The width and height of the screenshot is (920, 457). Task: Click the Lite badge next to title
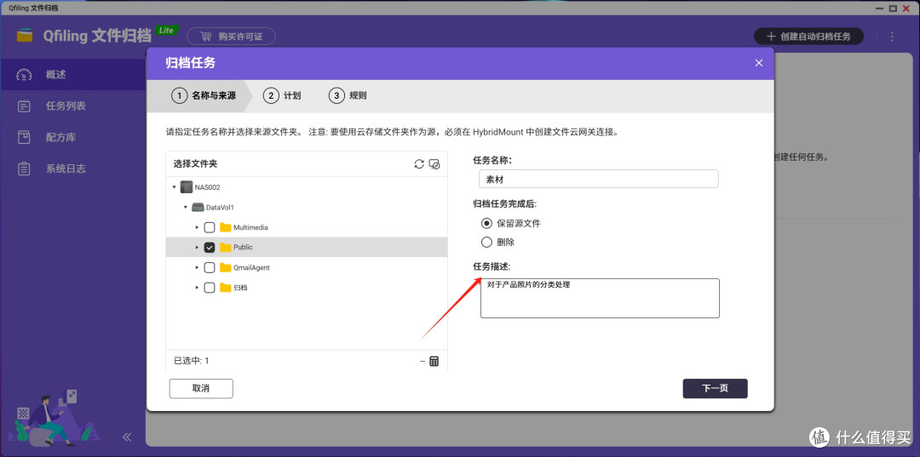click(x=167, y=31)
